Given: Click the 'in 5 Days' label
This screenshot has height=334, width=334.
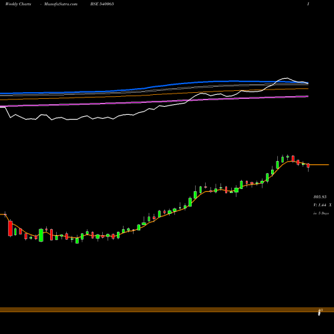Looking at the screenshot, I should (321, 213).
